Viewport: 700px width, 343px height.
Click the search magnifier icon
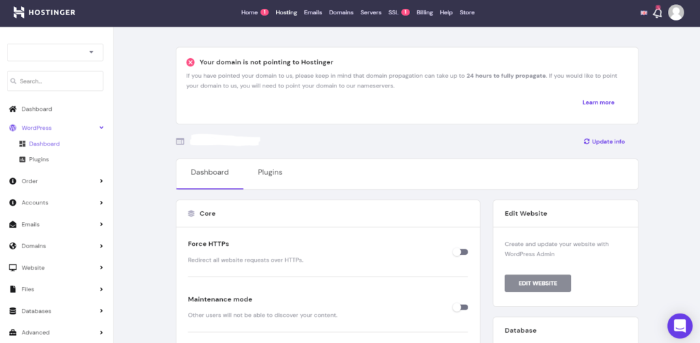[14, 81]
